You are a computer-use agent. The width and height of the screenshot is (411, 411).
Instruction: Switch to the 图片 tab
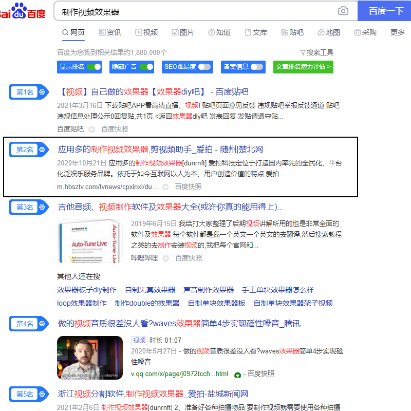click(x=183, y=32)
